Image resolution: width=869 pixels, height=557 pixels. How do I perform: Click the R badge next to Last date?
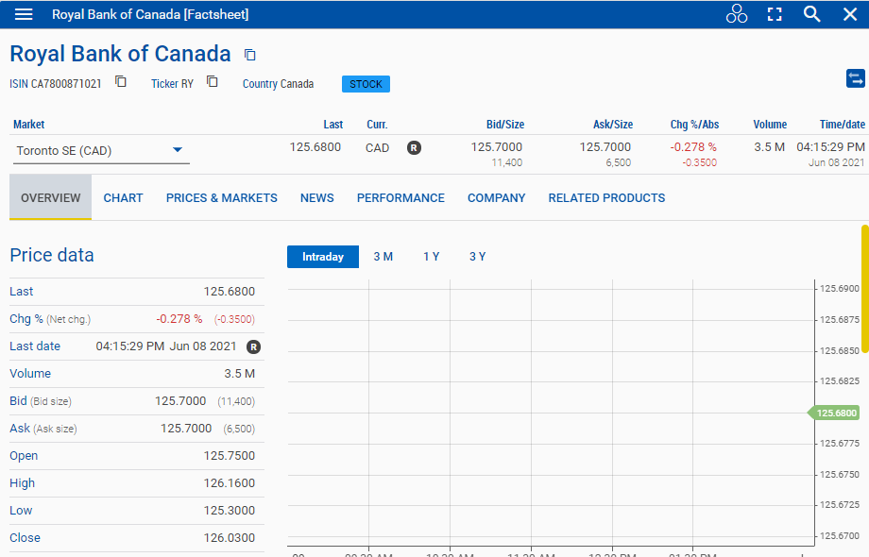click(x=253, y=346)
